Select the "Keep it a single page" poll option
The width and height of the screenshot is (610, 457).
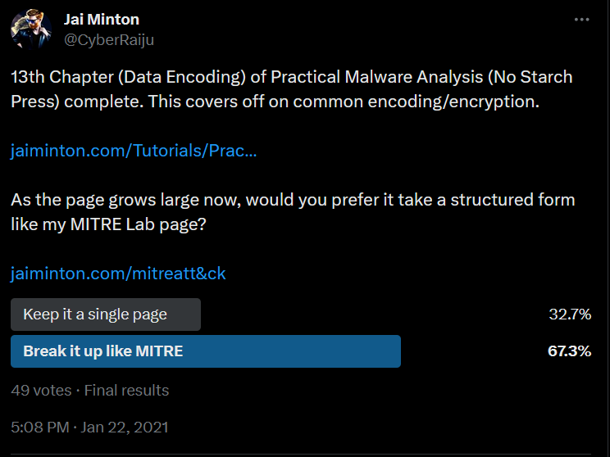95,314
